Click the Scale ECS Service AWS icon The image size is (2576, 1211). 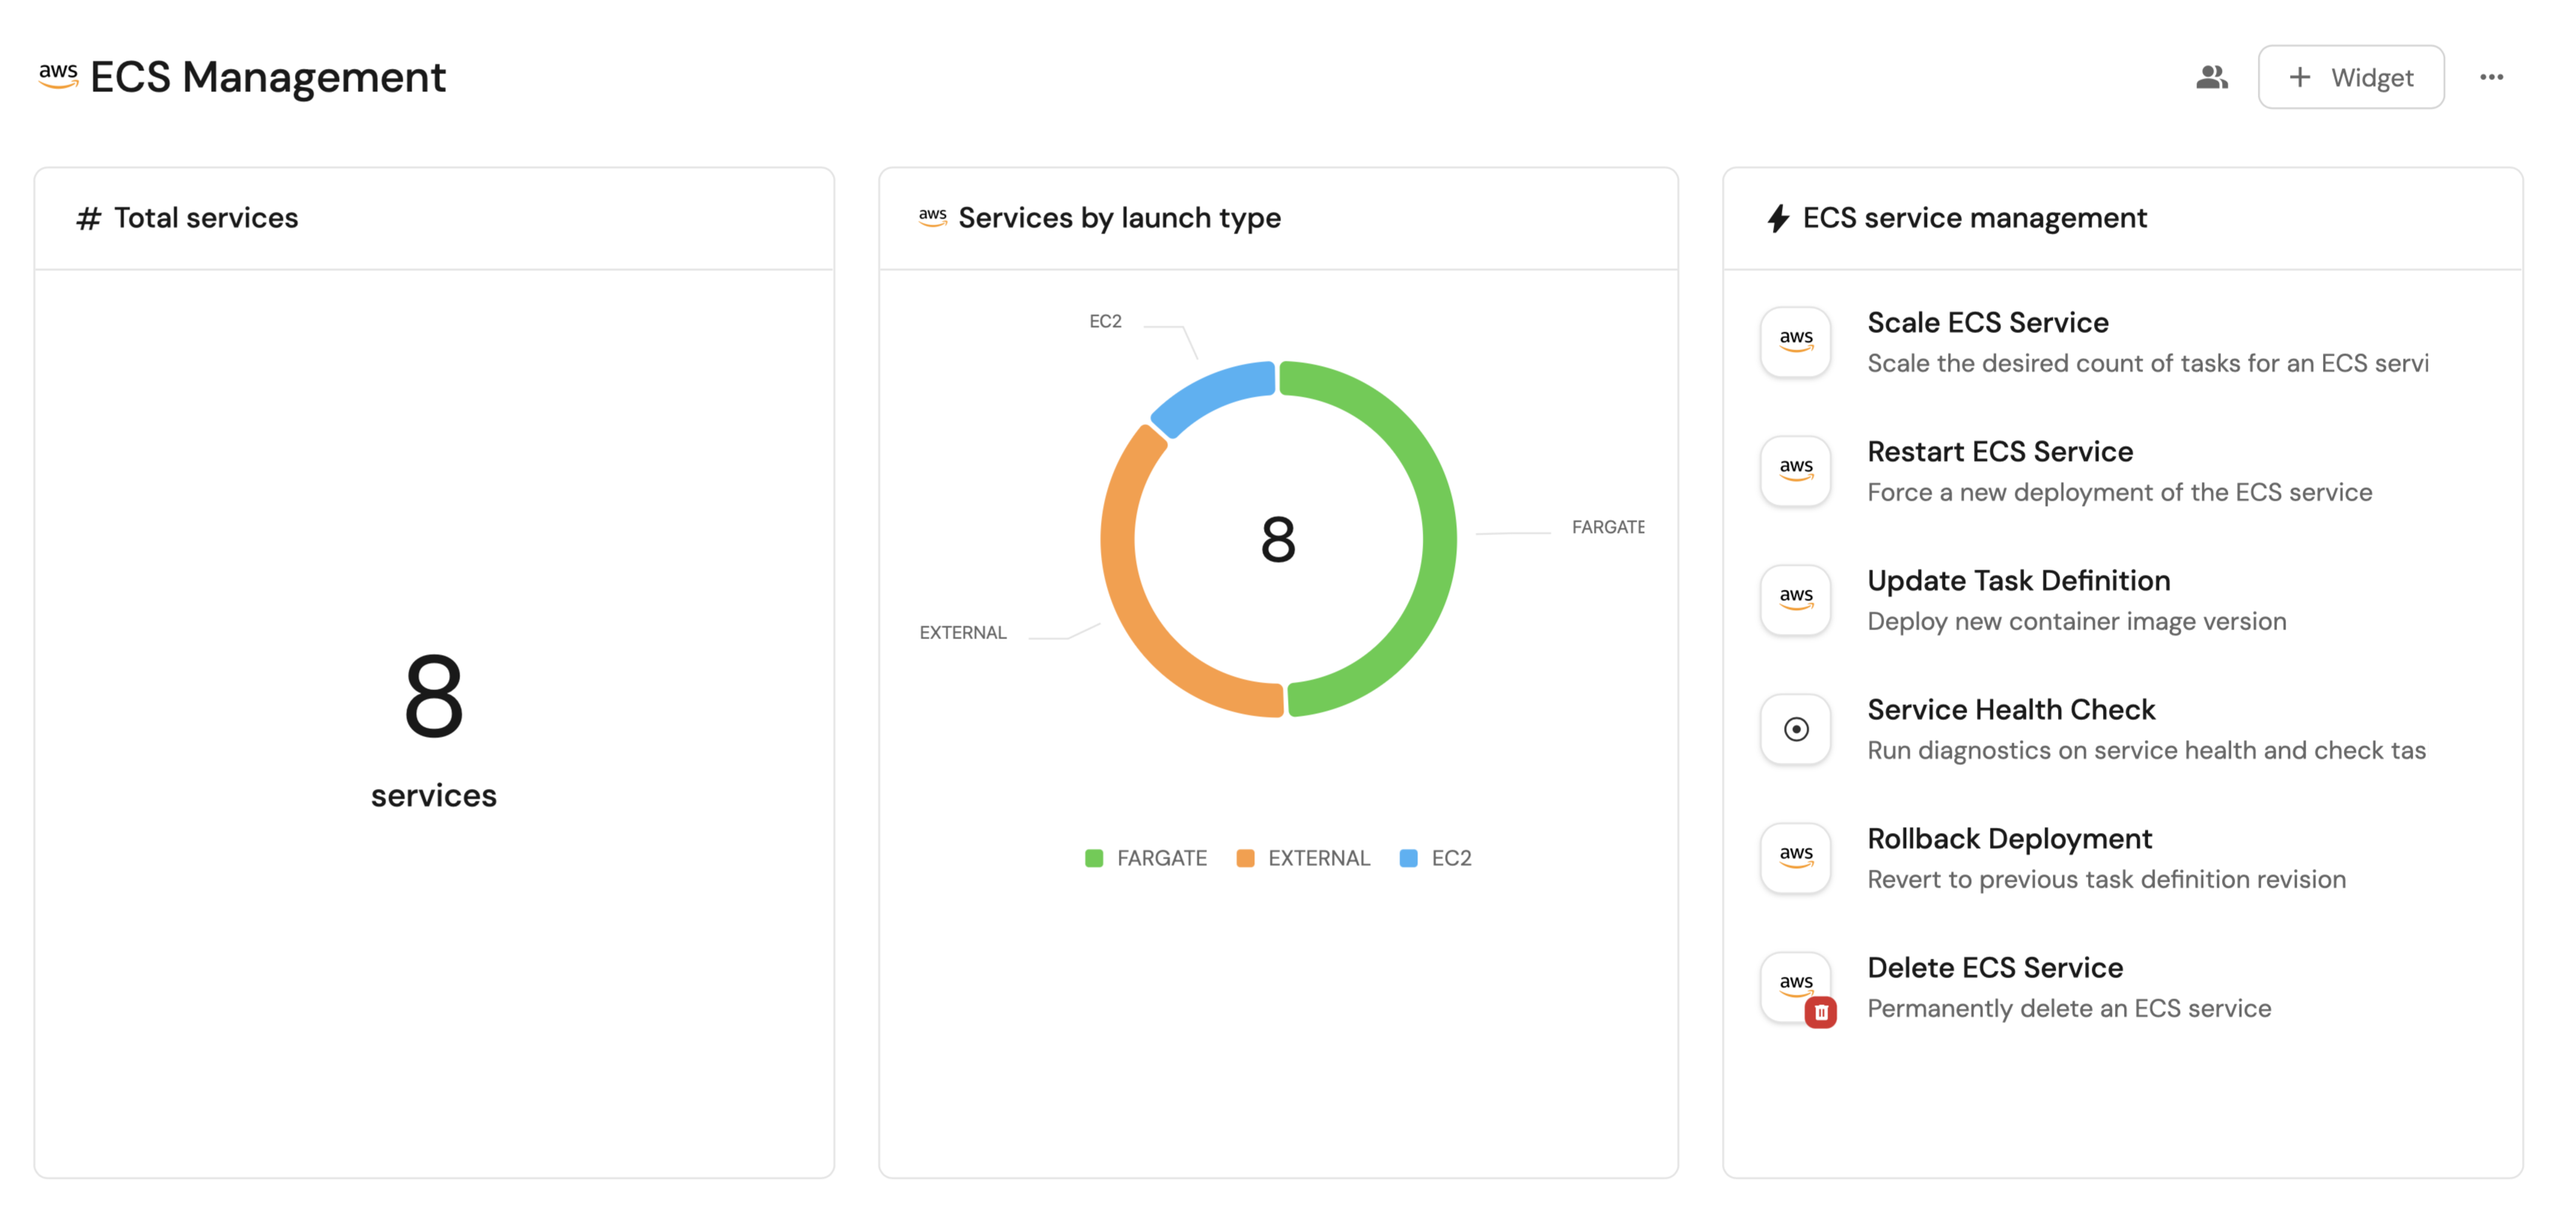coord(1795,342)
